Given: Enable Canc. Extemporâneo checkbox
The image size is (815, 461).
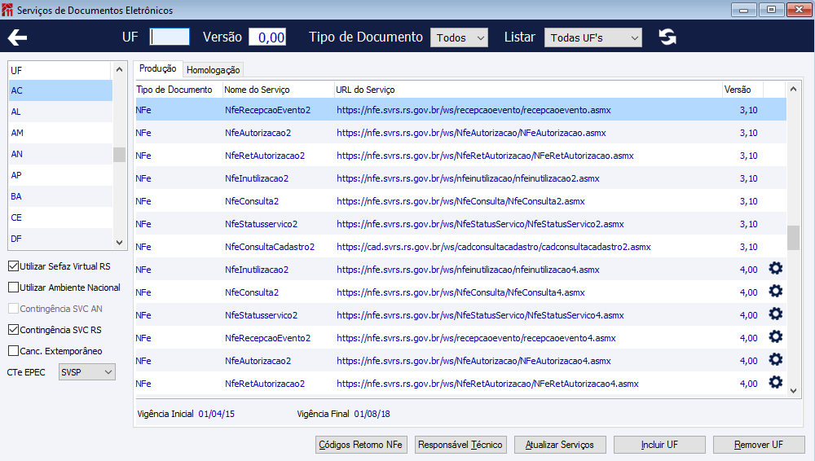Looking at the screenshot, I should coord(14,351).
